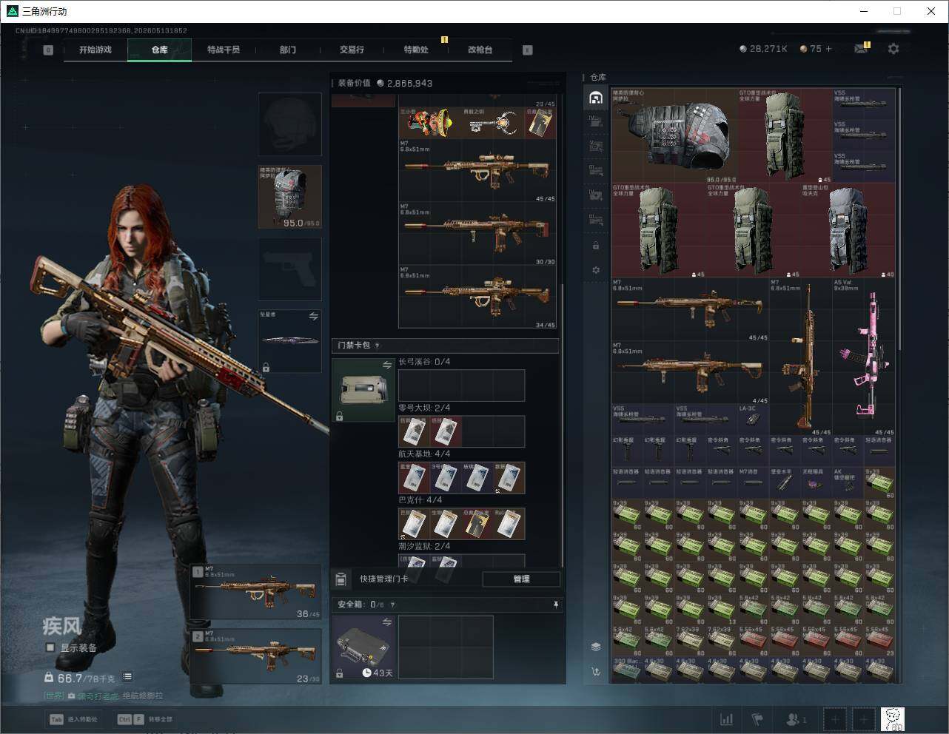Screen dimensions: 949x734
Task: Click the empty pistol slot
Action: tap(290, 269)
